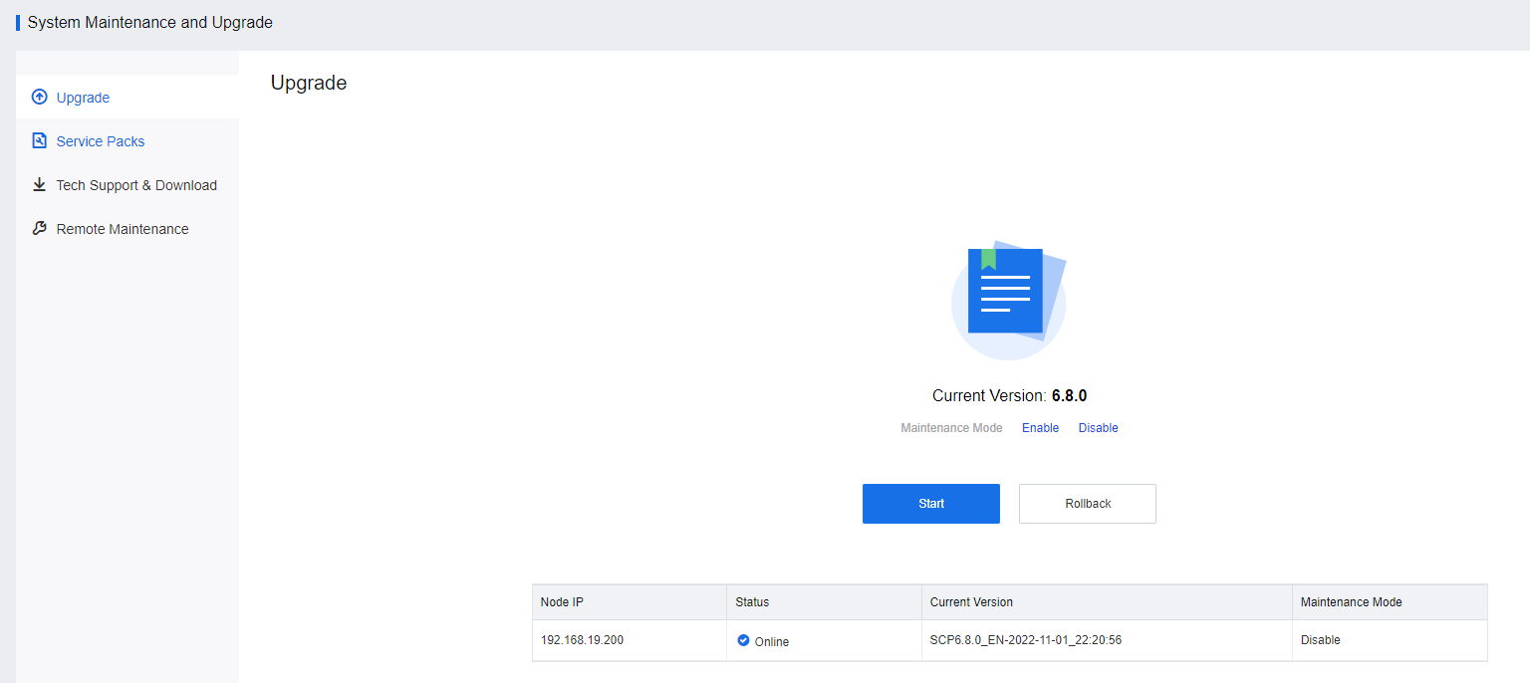Click the Service Packs icon
The height and width of the screenshot is (683, 1530).
click(x=40, y=141)
